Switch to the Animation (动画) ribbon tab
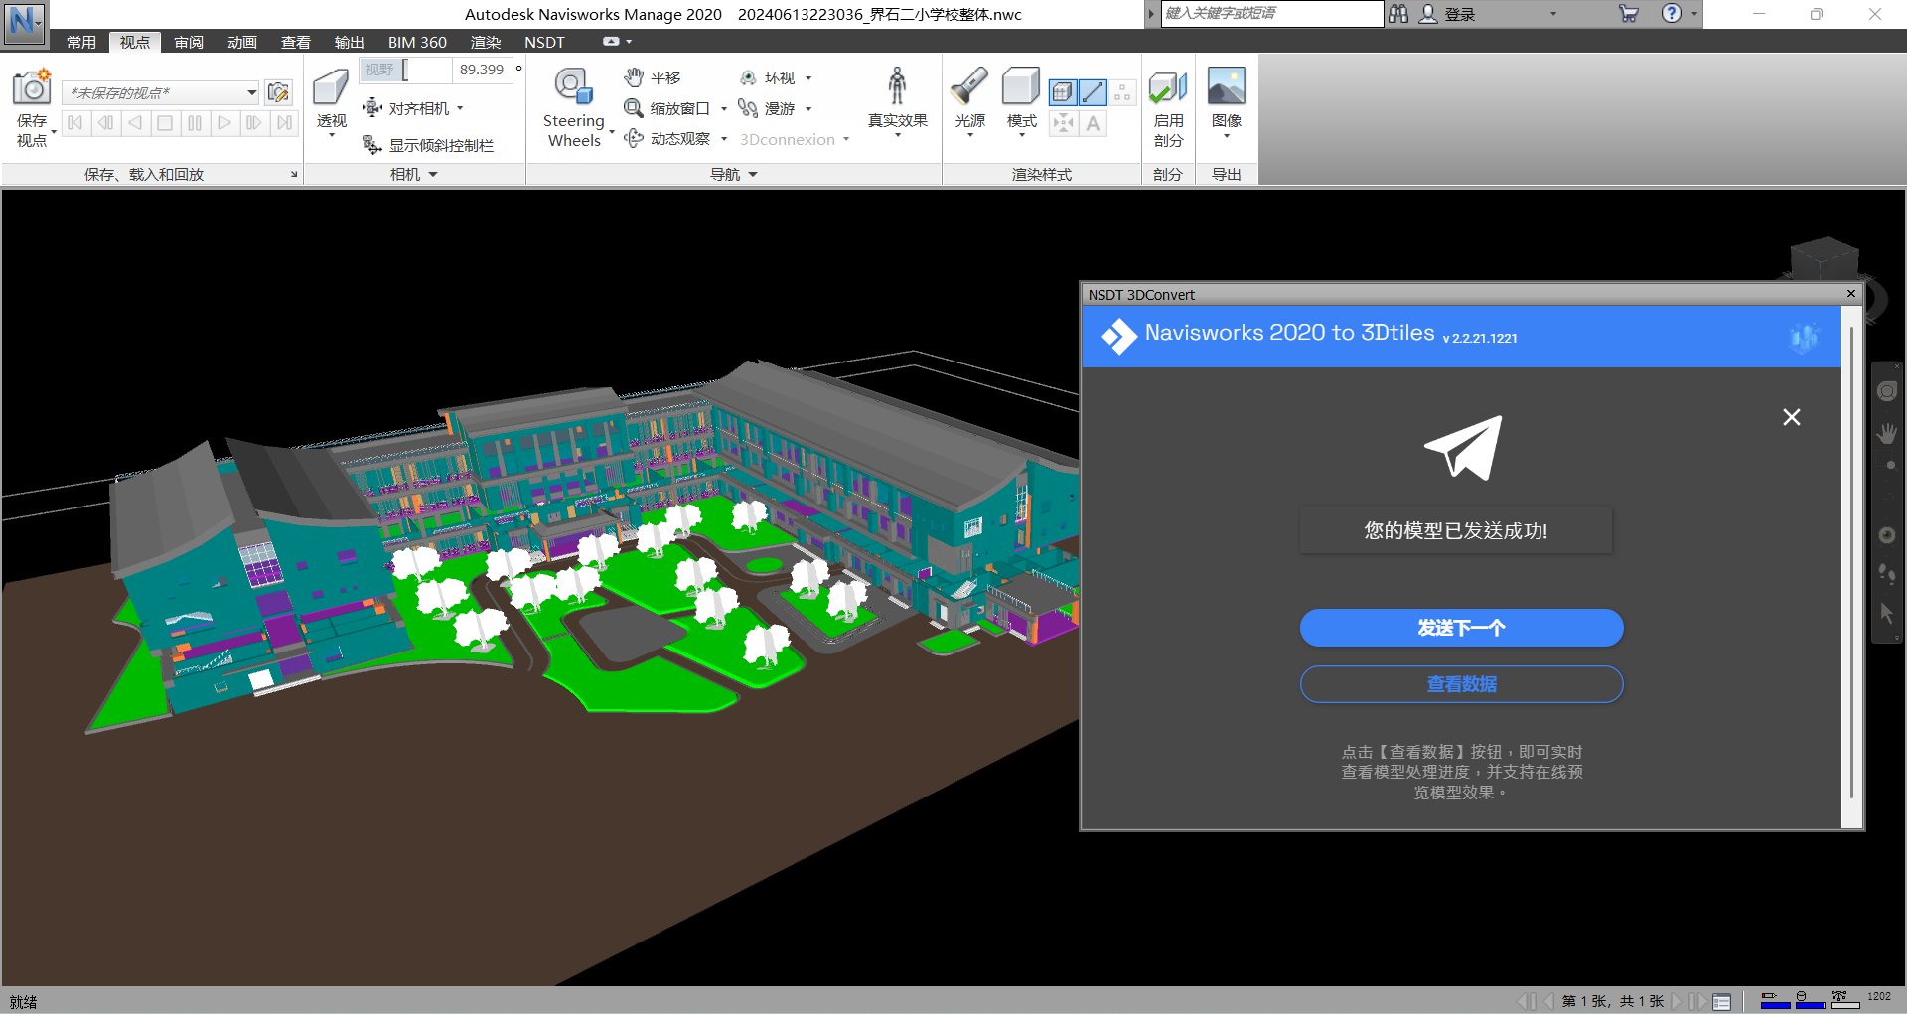 click(242, 42)
